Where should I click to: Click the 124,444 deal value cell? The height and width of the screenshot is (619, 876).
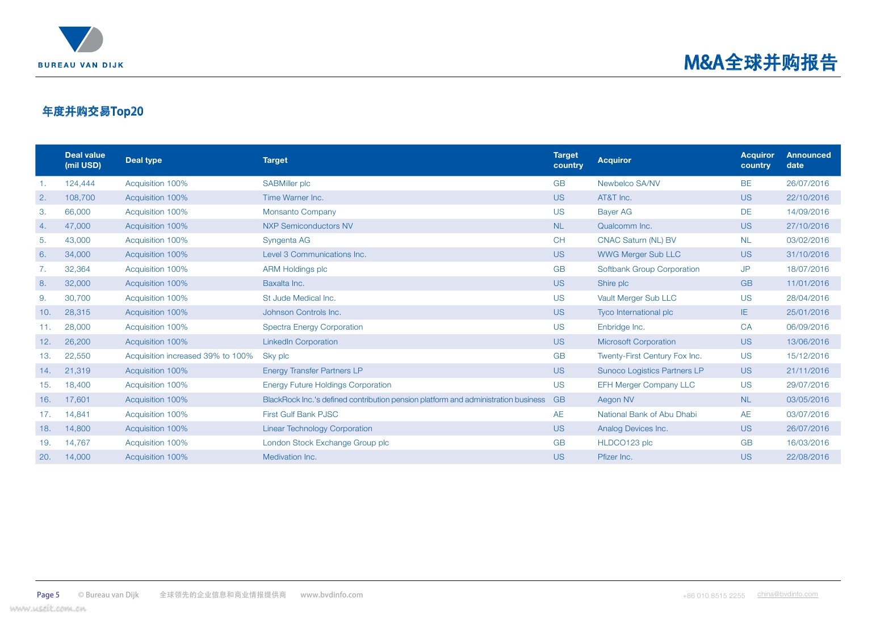click(x=80, y=183)
